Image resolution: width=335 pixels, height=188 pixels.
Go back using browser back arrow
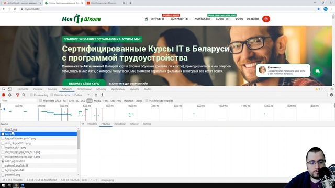click(4, 9)
